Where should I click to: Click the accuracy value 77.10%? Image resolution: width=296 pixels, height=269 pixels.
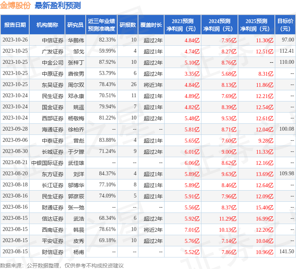107,184
